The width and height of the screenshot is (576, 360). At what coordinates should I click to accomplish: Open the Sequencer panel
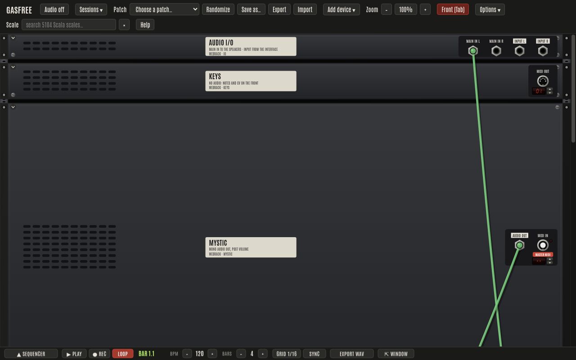pyautogui.click(x=31, y=354)
